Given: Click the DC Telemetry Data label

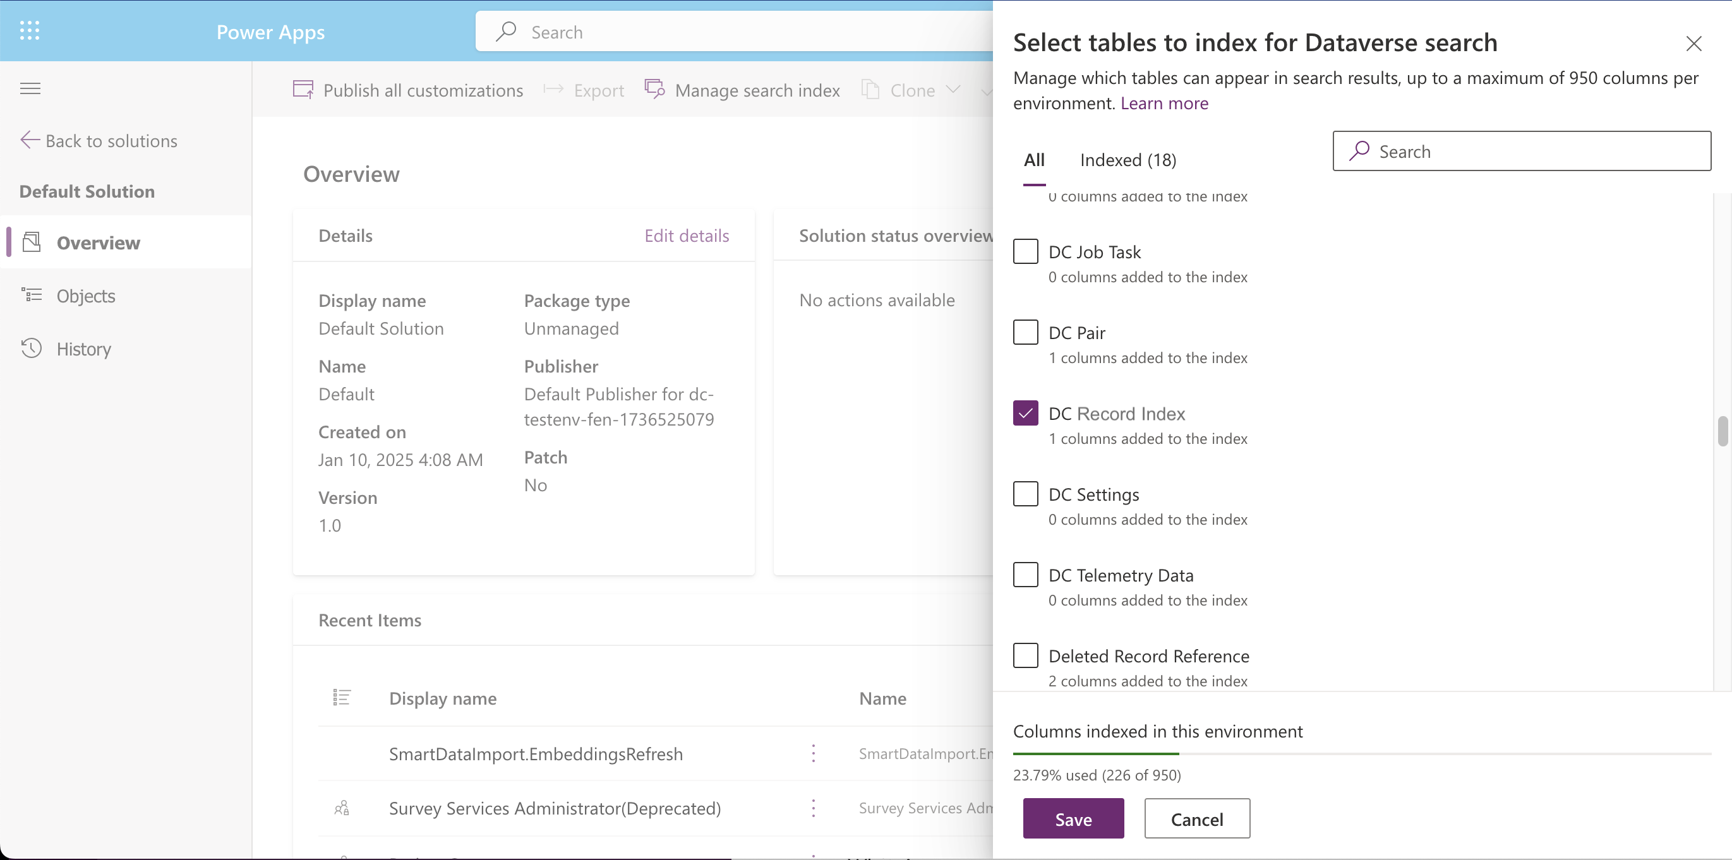Looking at the screenshot, I should coord(1121,575).
